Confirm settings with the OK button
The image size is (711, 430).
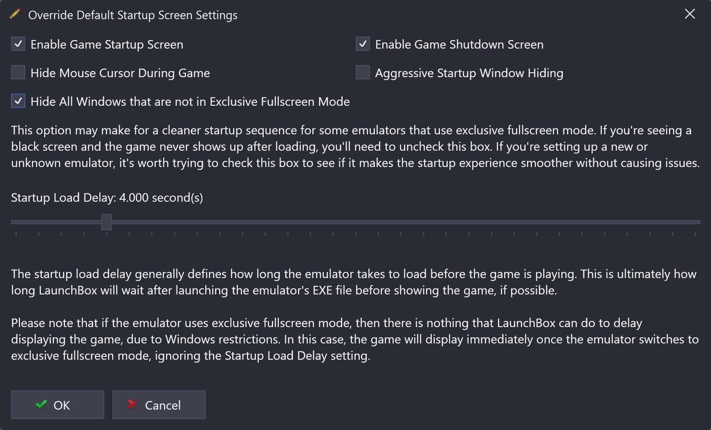(x=58, y=405)
